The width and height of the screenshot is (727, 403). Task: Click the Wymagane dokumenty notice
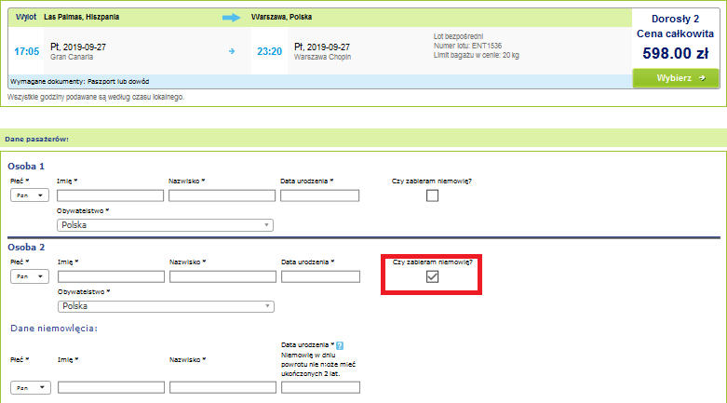point(80,81)
